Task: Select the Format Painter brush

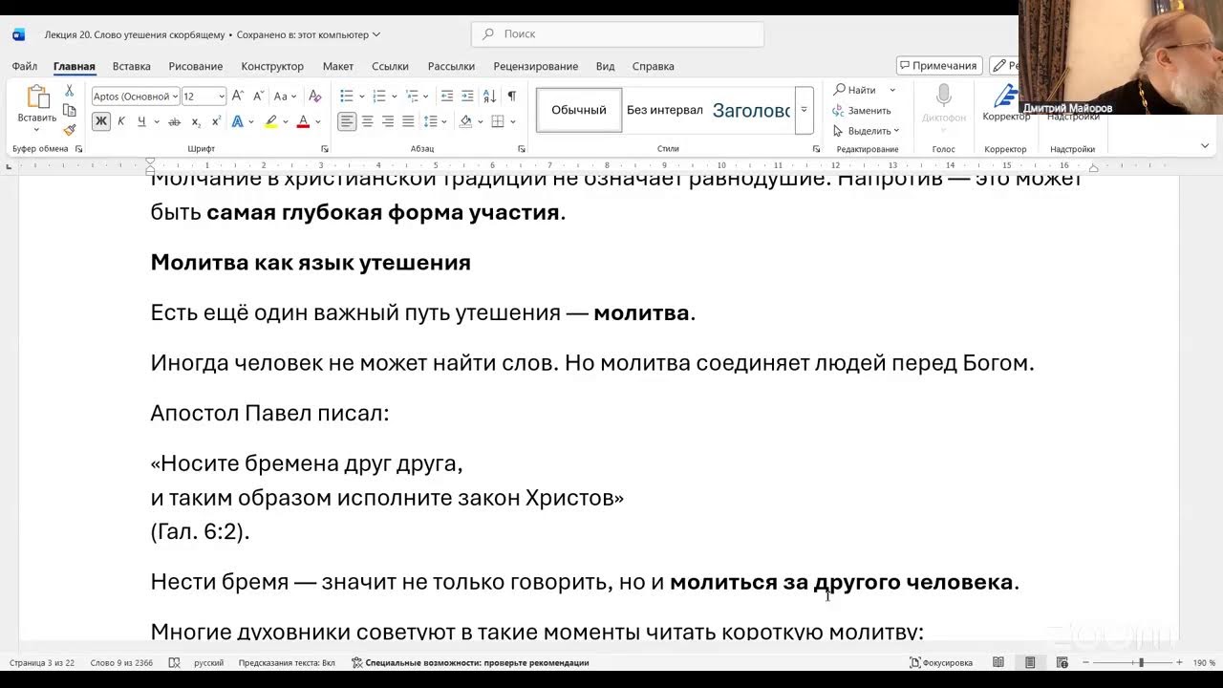Action: [69, 130]
